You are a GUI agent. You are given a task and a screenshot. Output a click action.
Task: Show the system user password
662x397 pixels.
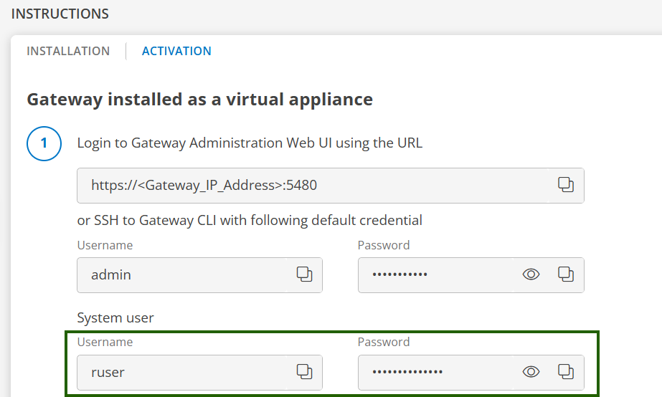[531, 371]
